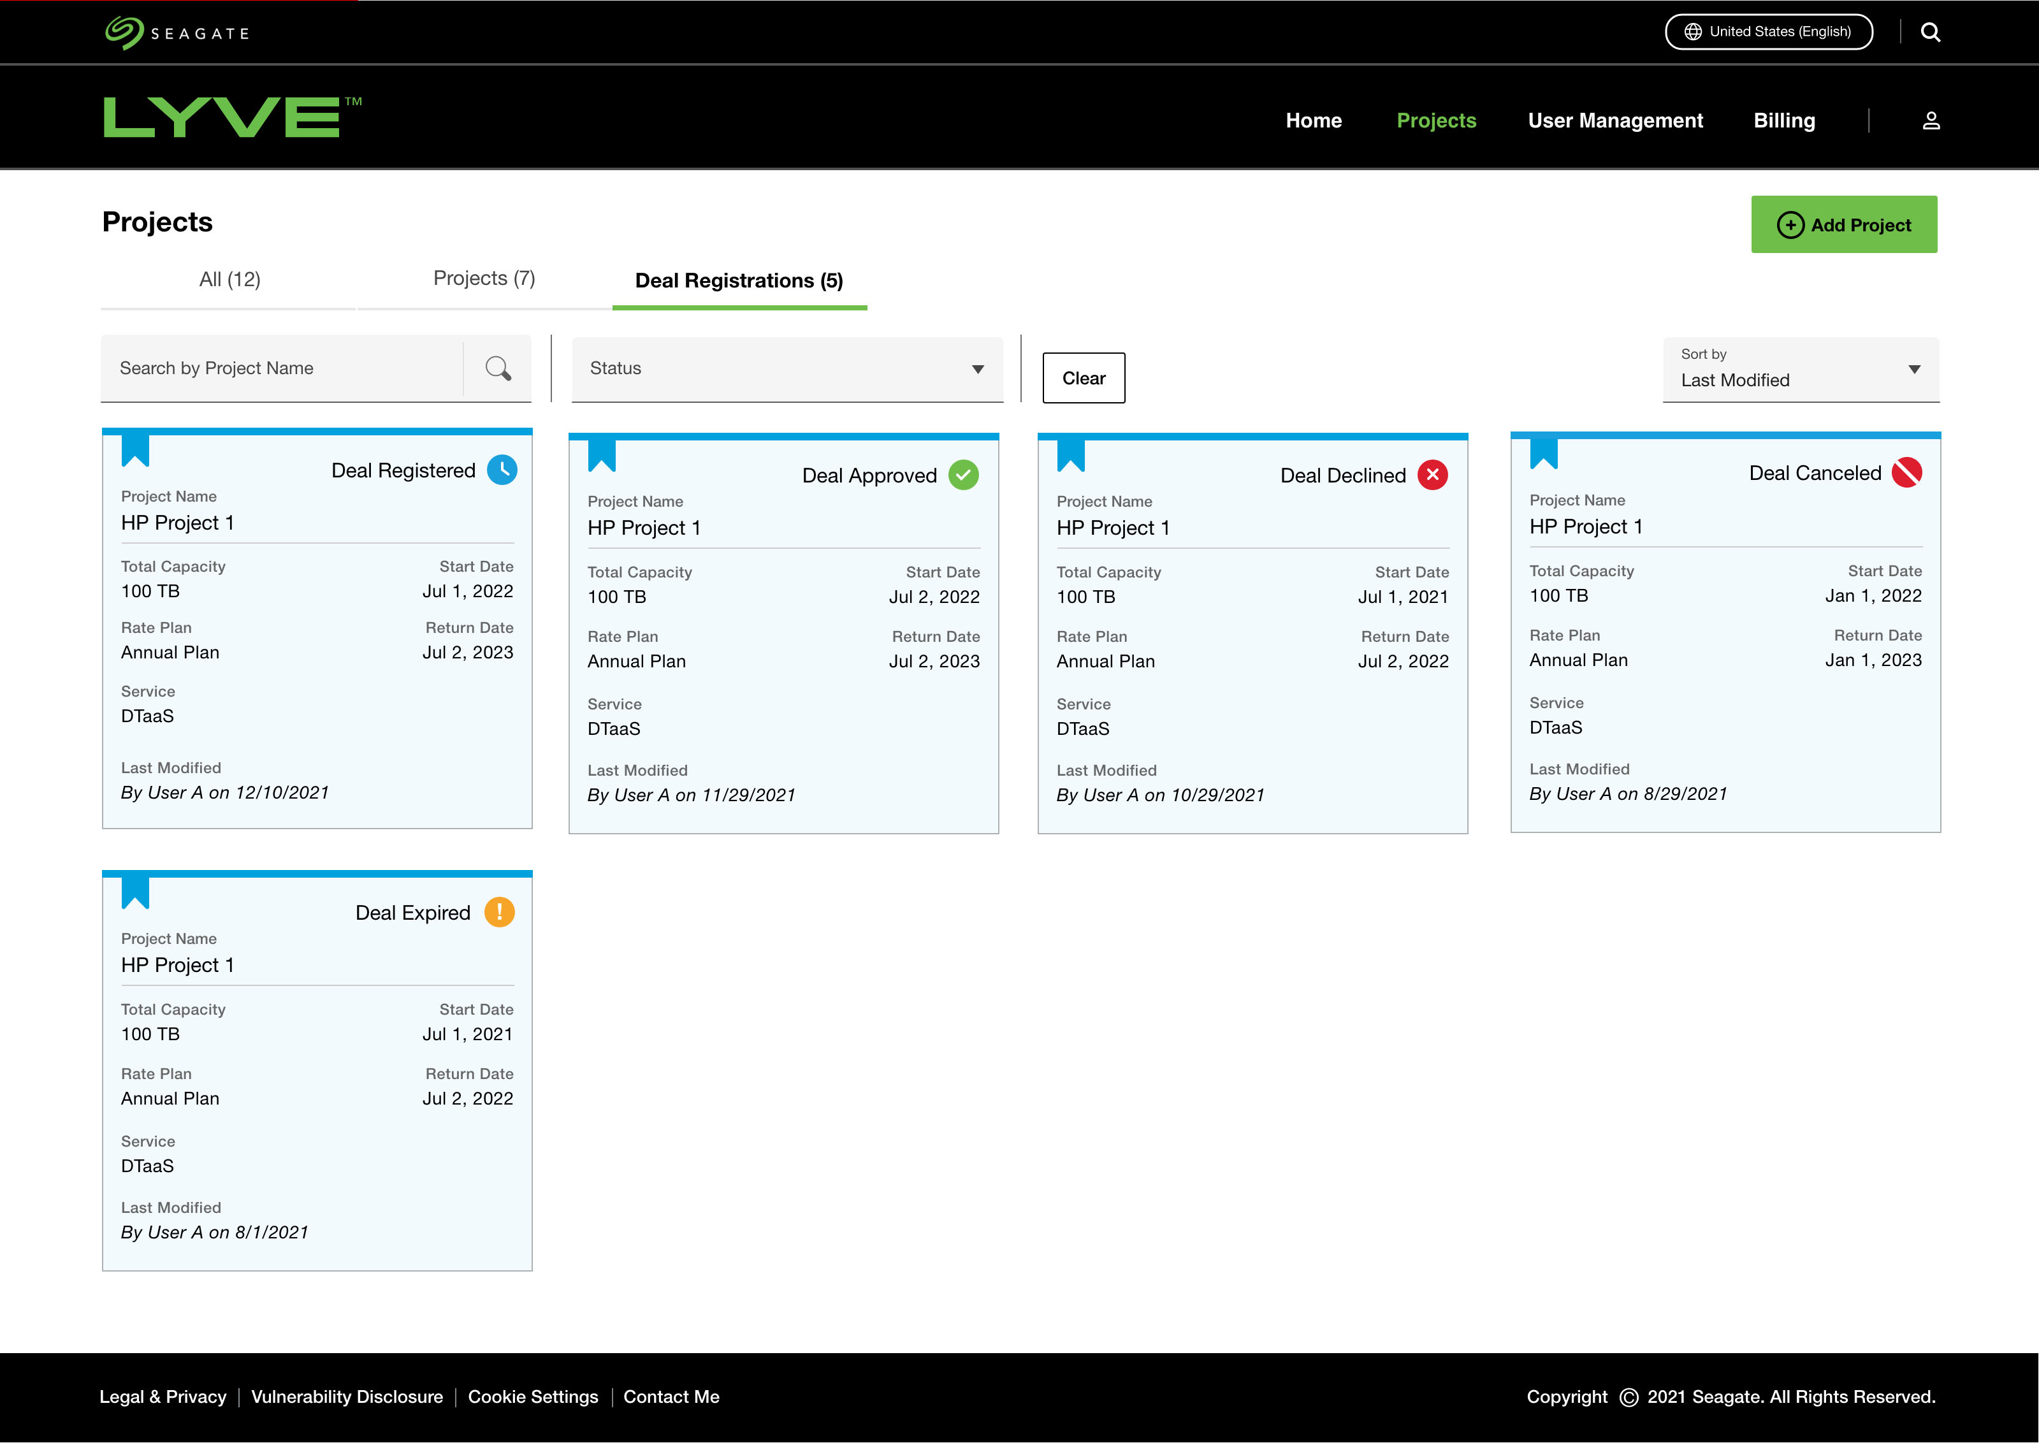Click return date 'Jan 1, 2023'
Viewport: 2039px width, 1443px height.
(1873, 660)
